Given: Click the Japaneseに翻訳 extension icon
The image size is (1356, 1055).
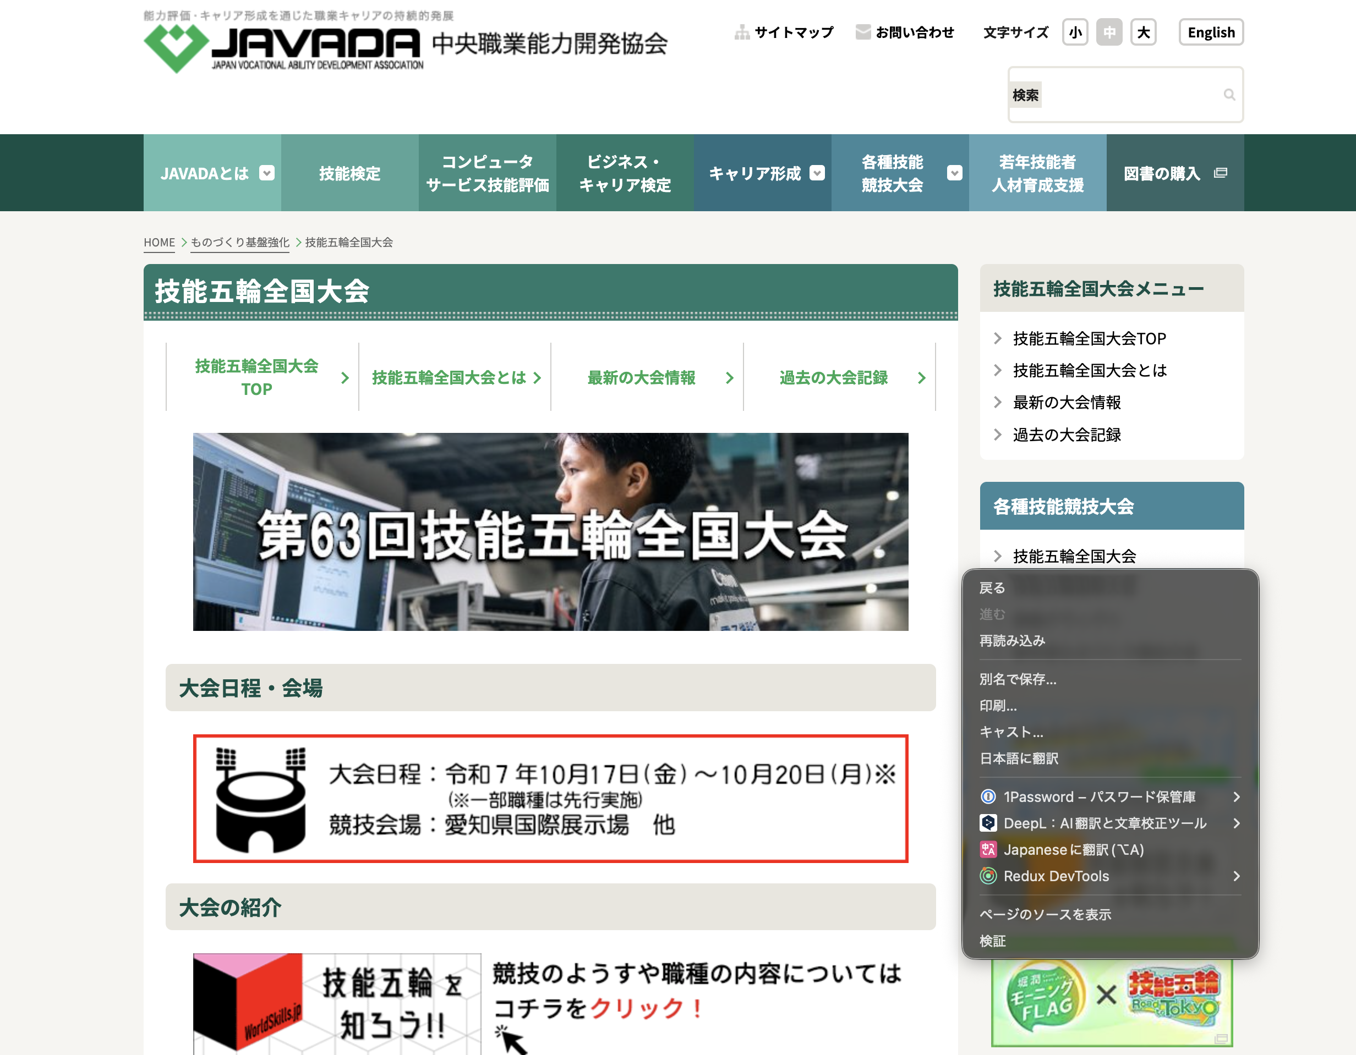Looking at the screenshot, I should coord(989,850).
